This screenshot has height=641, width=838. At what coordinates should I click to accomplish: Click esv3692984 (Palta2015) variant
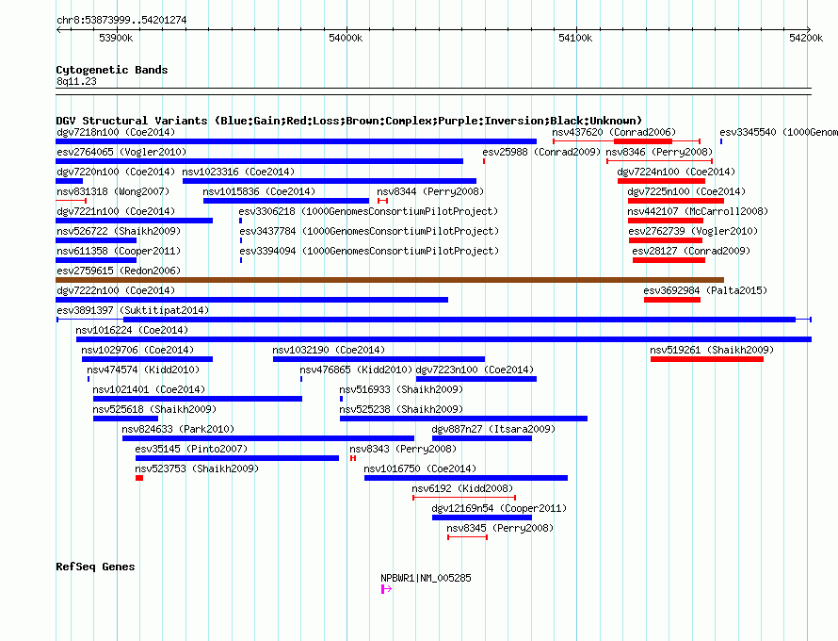click(x=672, y=300)
